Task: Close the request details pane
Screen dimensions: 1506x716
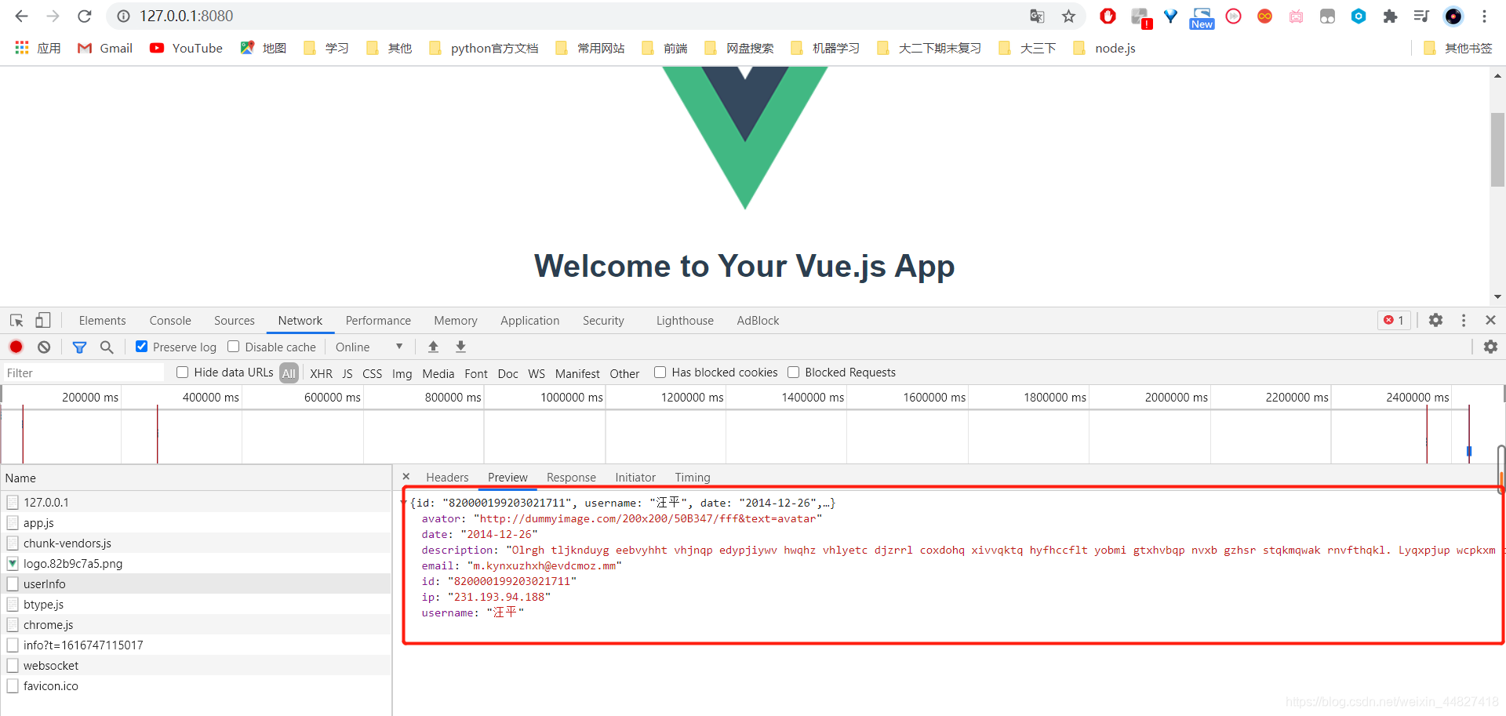Action: click(x=406, y=476)
